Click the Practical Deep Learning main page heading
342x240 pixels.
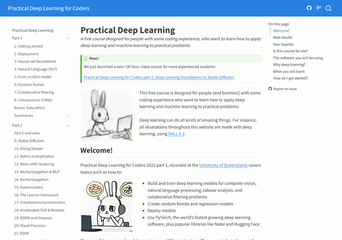128,30
